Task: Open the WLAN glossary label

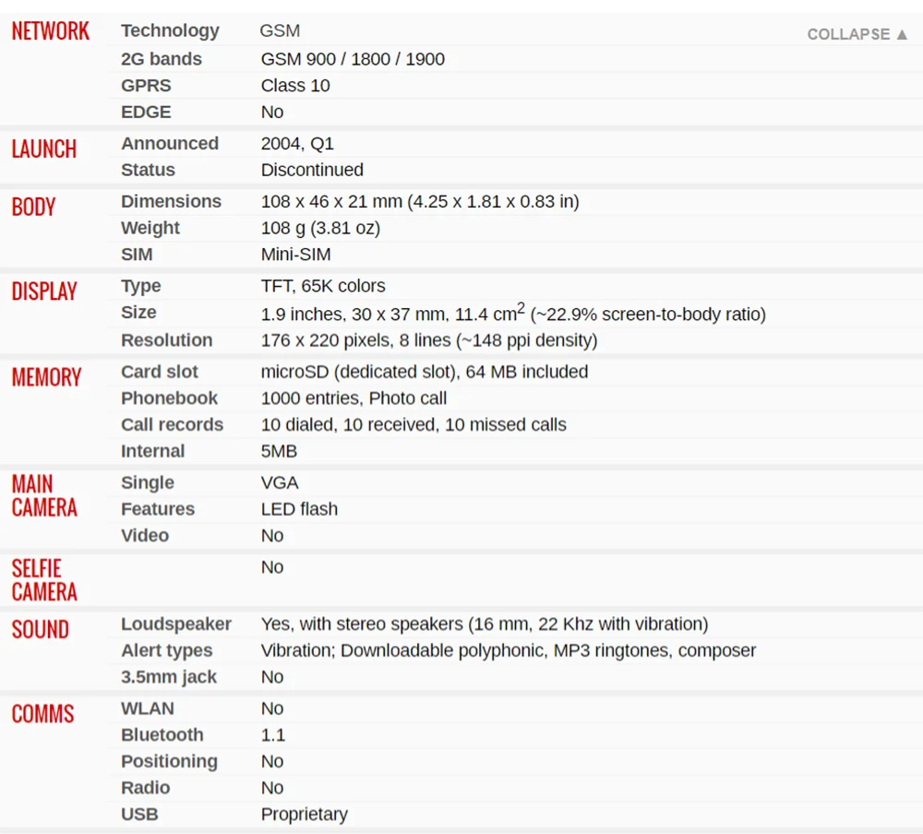Action: pyautogui.click(x=148, y=708)
